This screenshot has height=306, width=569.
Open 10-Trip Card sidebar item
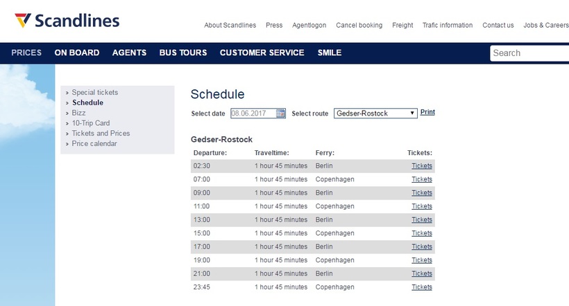(x=91, y=123)
